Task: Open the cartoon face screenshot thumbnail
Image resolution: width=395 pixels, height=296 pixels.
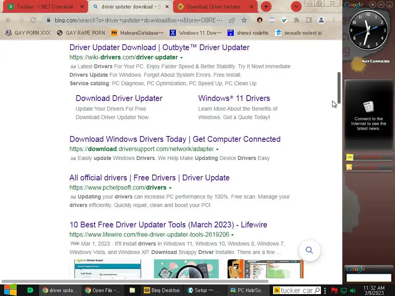Action: [x=265, y=269]
